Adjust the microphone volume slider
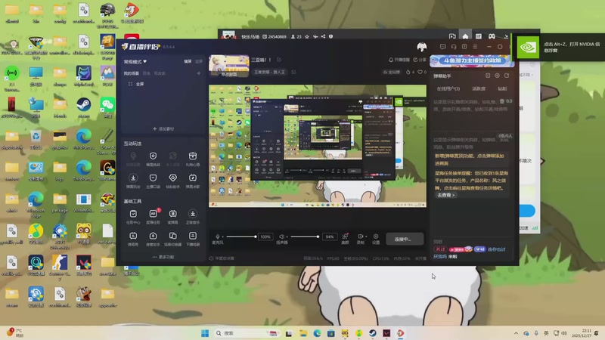Viewport: 605px width, 340px height. point(241,236)
